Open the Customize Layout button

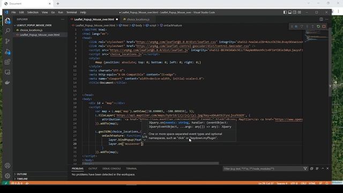coord(300,12)
